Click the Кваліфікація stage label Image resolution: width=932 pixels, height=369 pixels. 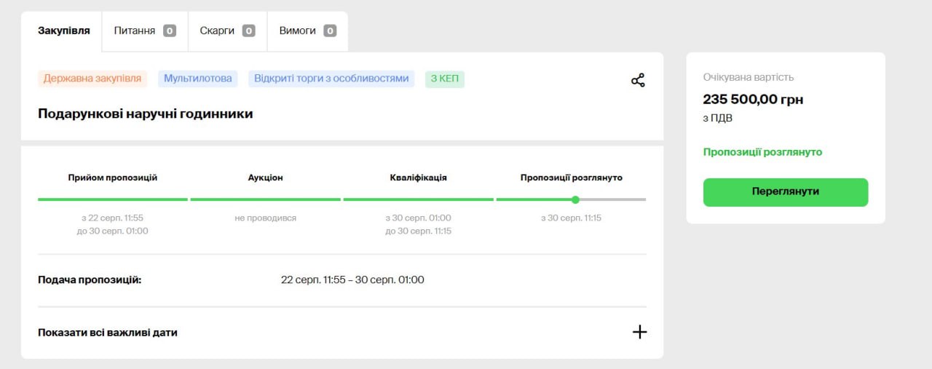(418, 178)
